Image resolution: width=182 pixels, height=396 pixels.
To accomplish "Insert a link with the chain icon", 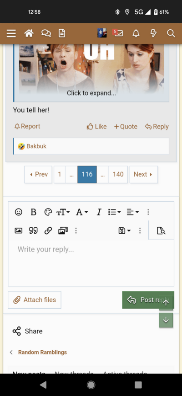I will (x=48, y=230).
